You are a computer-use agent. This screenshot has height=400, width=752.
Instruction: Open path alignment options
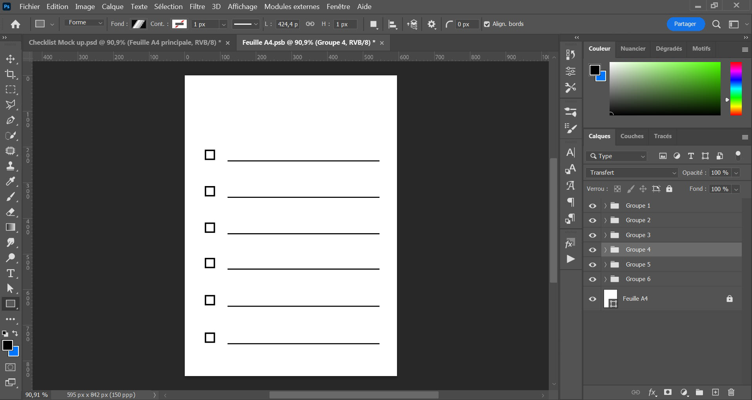tap(392, 24)
